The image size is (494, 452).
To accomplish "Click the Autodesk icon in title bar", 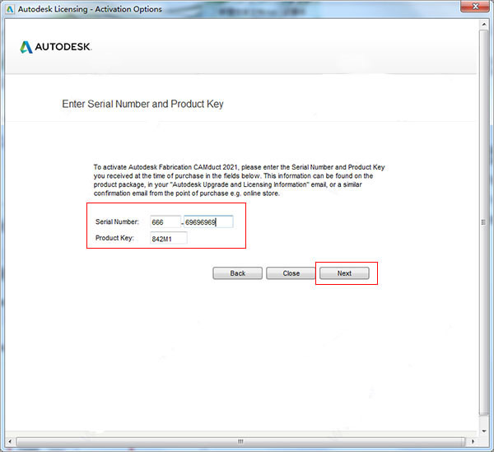I will 10,9.
